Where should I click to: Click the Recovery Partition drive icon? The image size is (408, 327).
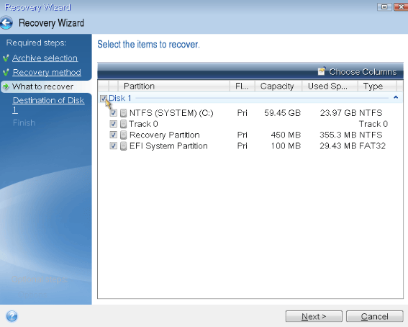(123, 135)
